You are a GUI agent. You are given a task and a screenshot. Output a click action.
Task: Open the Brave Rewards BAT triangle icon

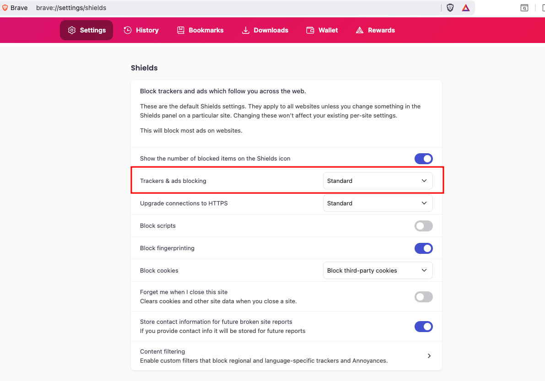[466, 8]
